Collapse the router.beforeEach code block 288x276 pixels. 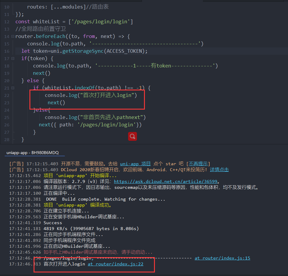[13, 37]
